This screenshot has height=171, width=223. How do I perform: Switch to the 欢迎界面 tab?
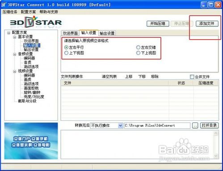70,33
